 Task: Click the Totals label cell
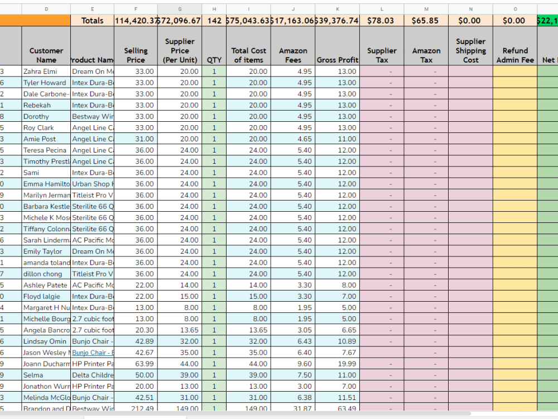92,21
